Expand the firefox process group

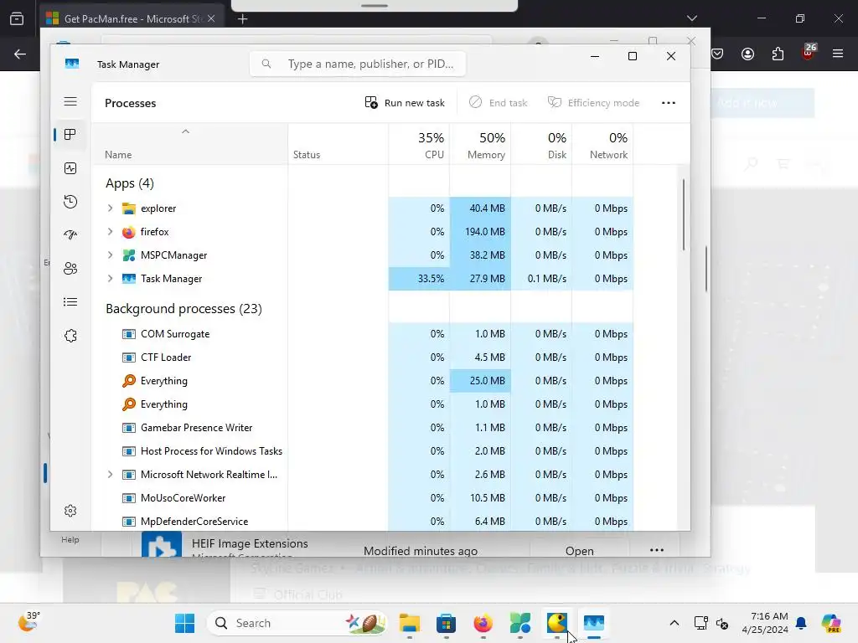coord(110,232)
